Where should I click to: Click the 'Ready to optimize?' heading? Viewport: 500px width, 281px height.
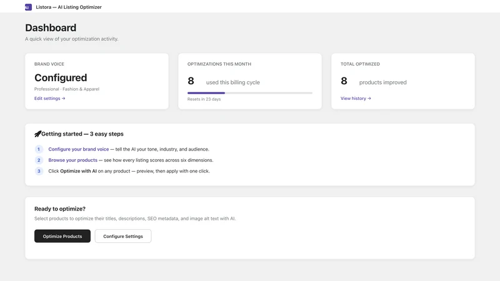pyautogui.click(x=60, y=209)
